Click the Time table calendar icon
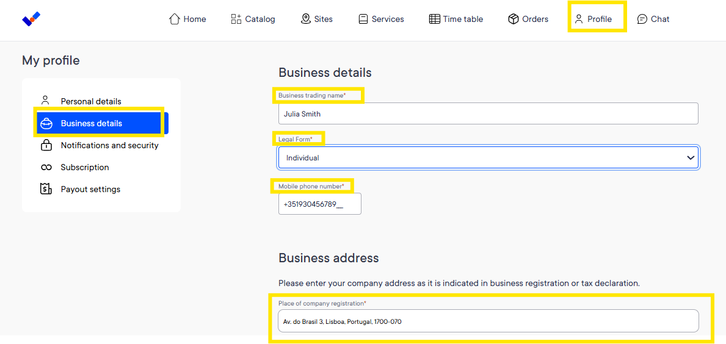The image size is (726, 344). click(434, 19)
